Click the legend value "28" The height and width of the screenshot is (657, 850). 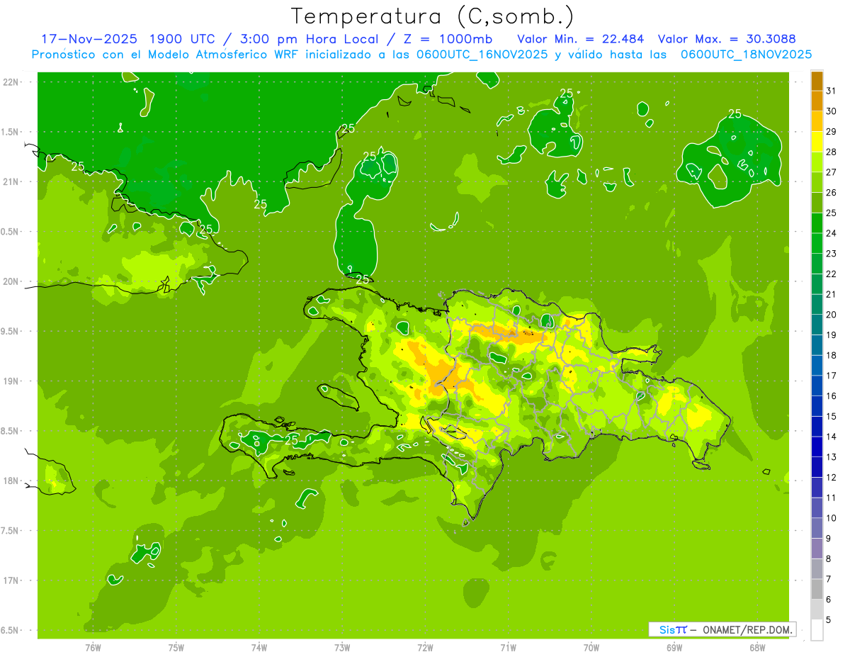[831, 152]
